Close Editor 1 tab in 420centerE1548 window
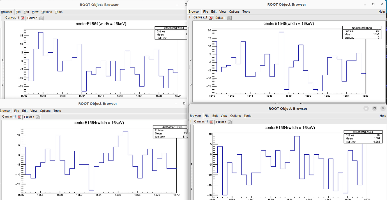The height and width of the screenshot is (200, 387). click(229, 18)
